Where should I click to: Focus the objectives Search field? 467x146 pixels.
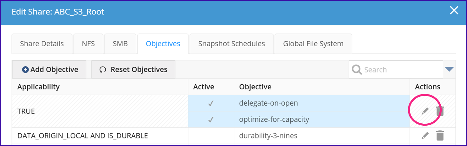tap(396, 70)
